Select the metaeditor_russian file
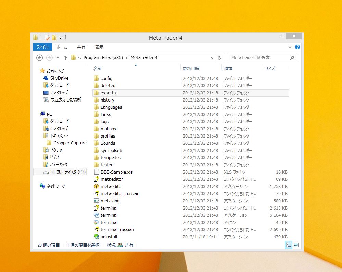The height and width of the screenshot is (272, 342). tap(120, 193)
